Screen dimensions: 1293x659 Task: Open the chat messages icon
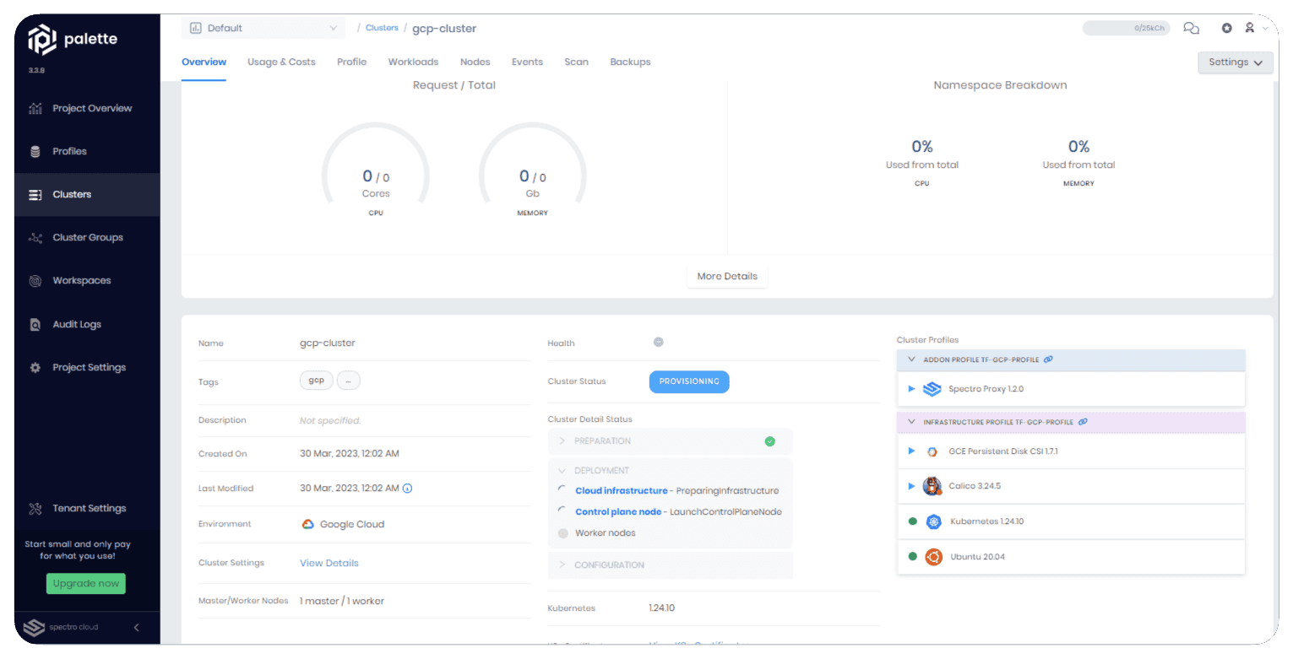[1191, 28]
